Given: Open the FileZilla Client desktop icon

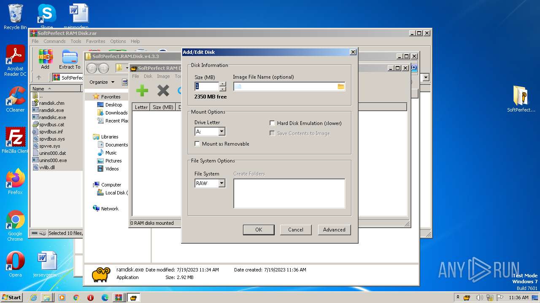Looking at the screenshot, I should coord(15,140).
